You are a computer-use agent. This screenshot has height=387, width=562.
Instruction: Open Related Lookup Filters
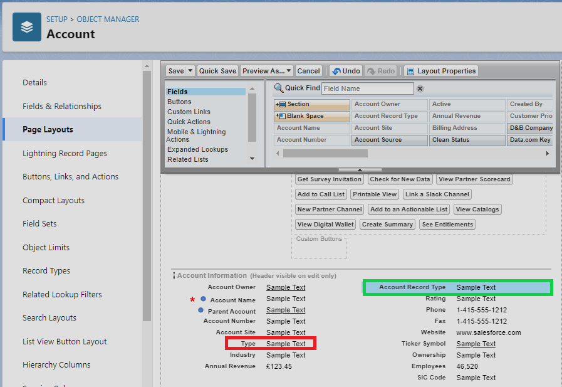[63, 294]
